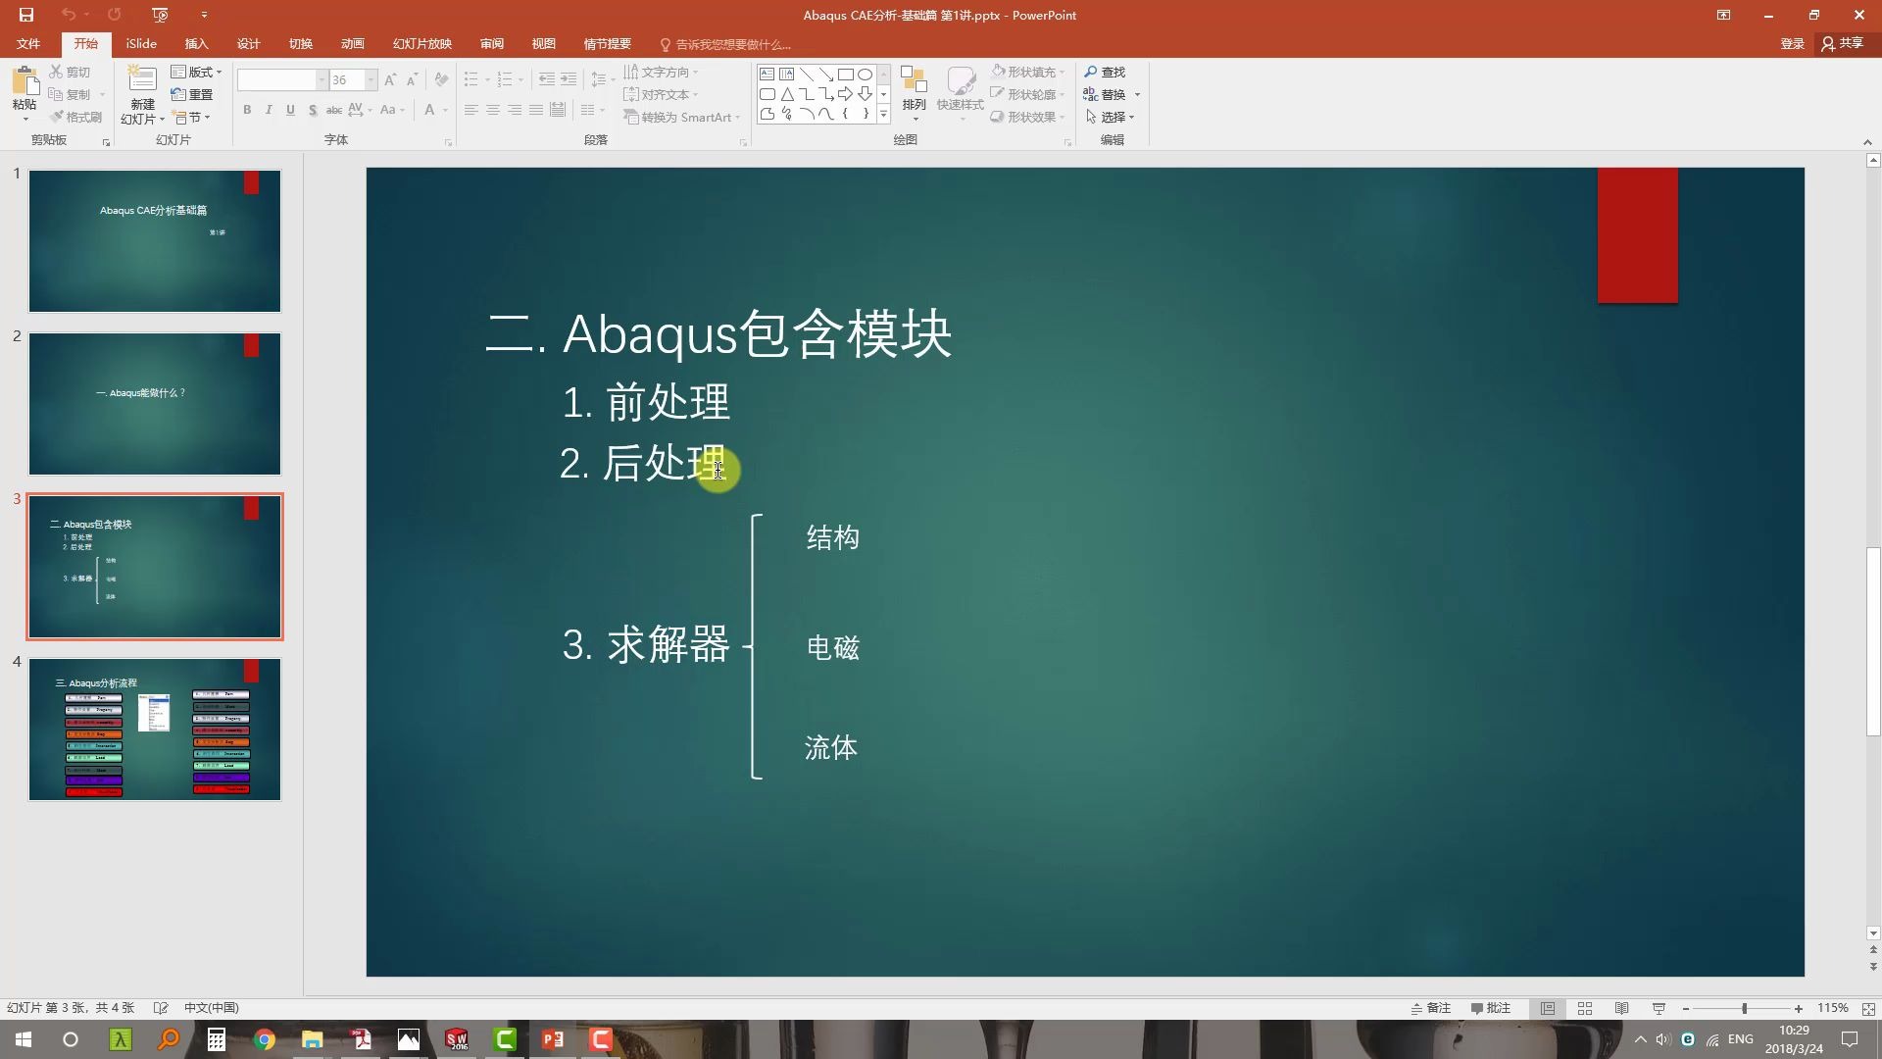The height and width of the screenshot is (1059, 1882).
Task: Select the text box shape
Action: [x=767, y=74]
